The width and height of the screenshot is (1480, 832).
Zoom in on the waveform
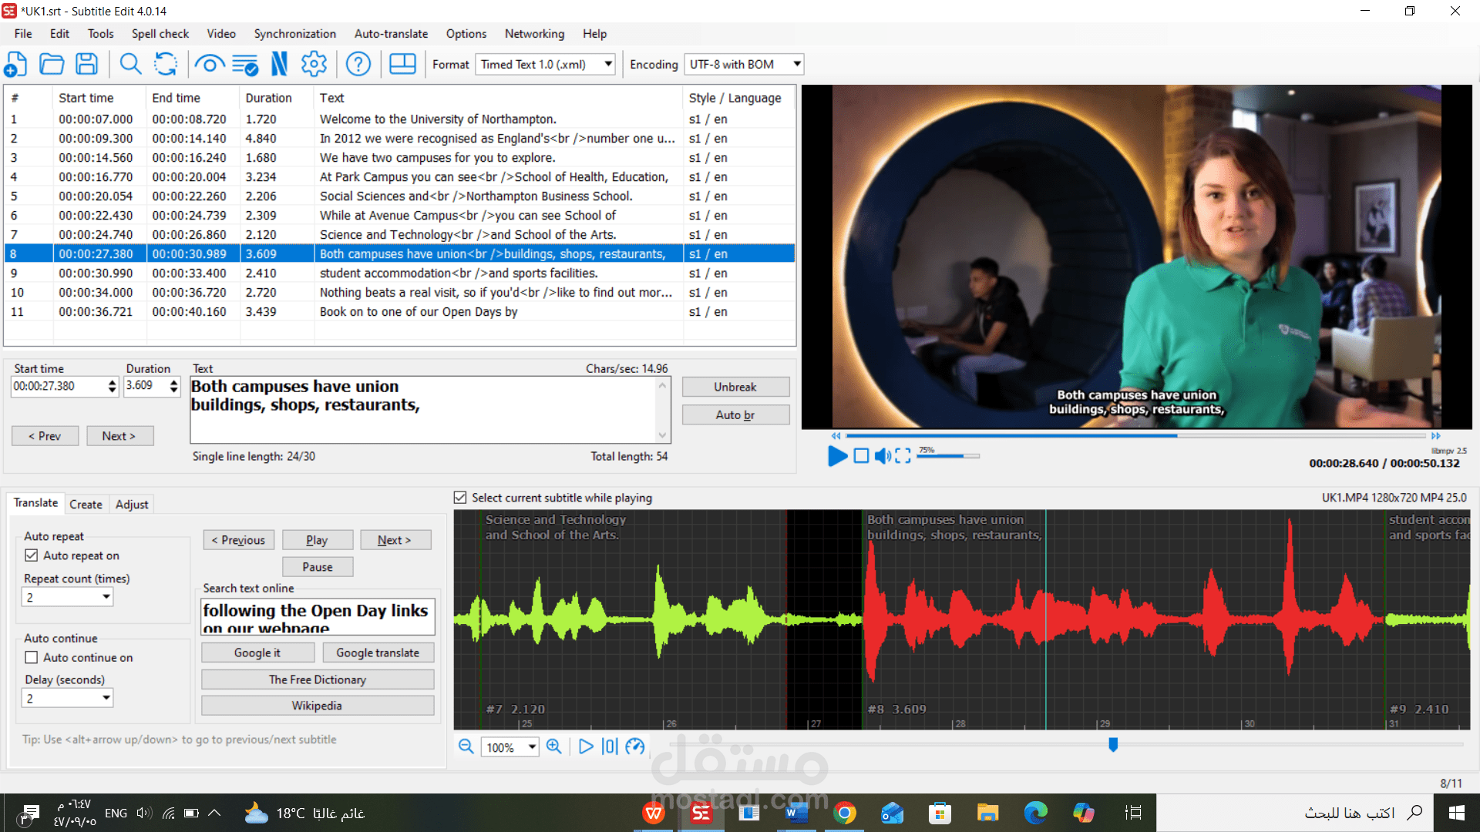[553, 746]
